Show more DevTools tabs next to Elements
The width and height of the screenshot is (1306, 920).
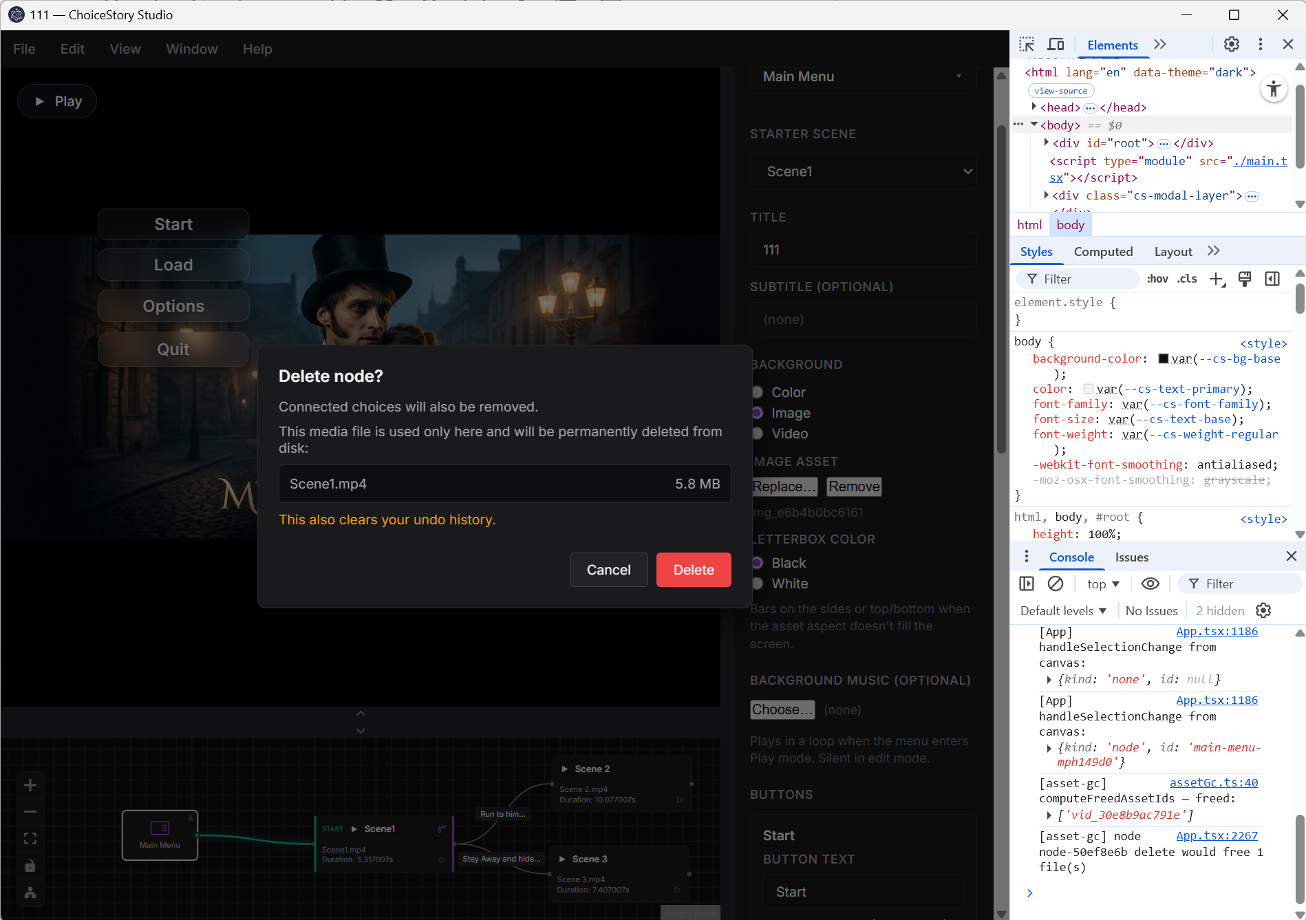click(1160, 45)
